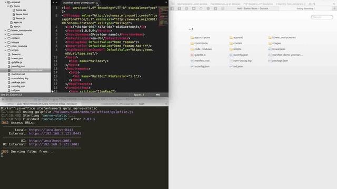The width and height of the screenshot is (337, 189).
Task: Expand the images folder in sidebar
Action: [x=5, y=43]
